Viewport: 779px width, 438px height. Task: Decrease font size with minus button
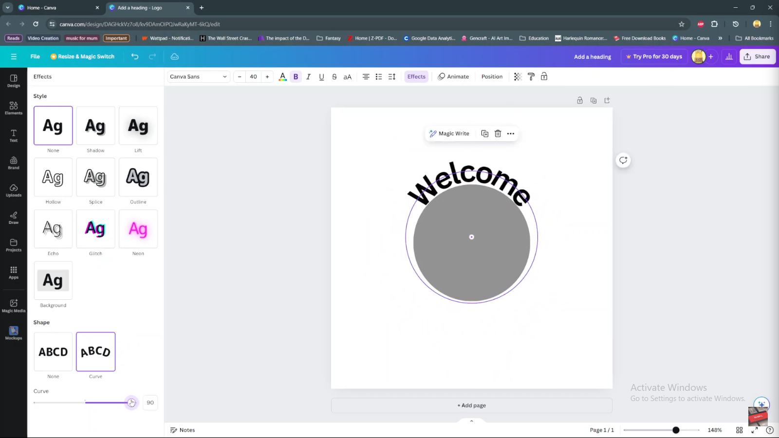click(x=240, y=76)
